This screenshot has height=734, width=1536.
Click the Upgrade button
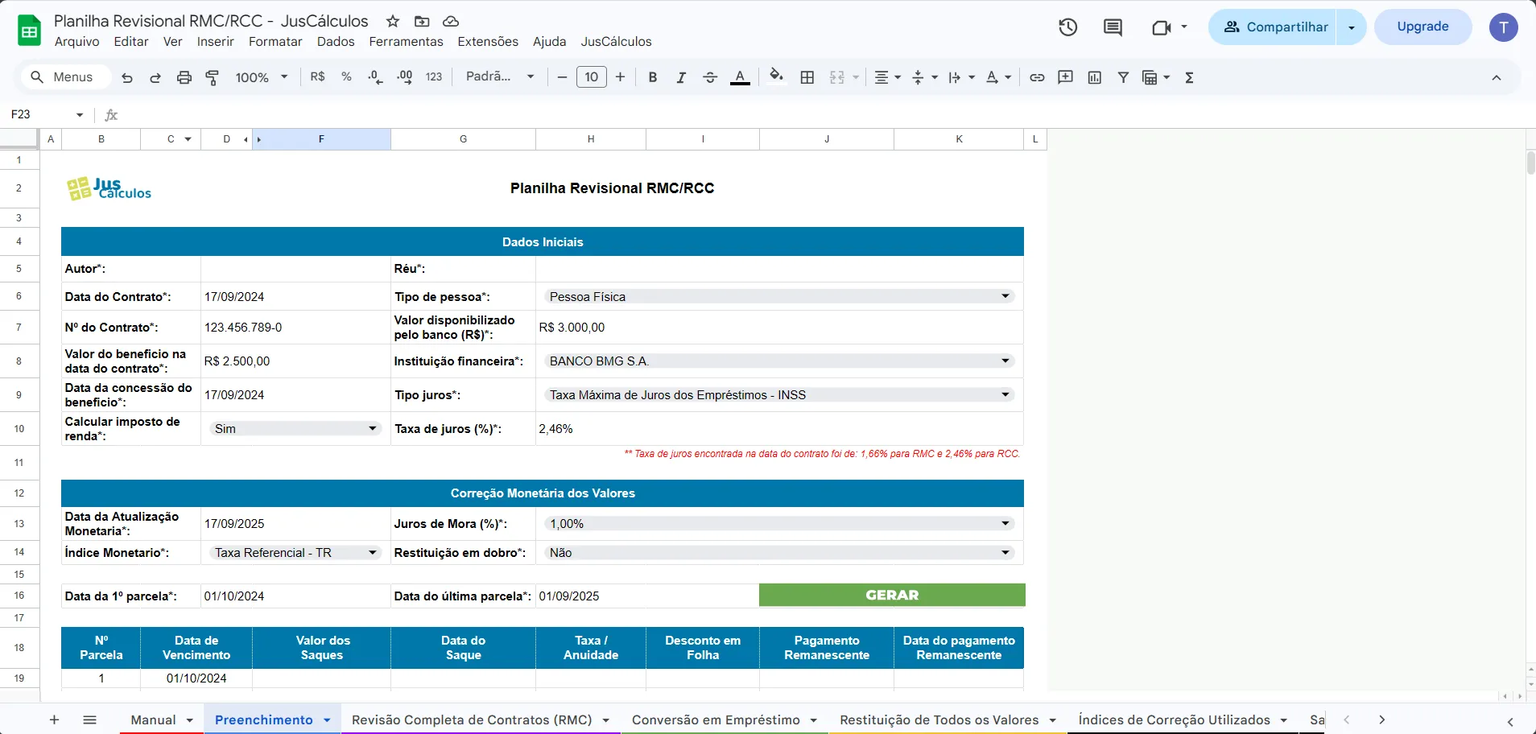(1422, 27)
